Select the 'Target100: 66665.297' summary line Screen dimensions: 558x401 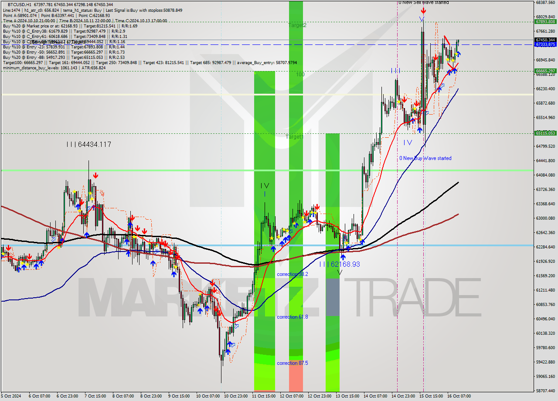click(150, 62)
